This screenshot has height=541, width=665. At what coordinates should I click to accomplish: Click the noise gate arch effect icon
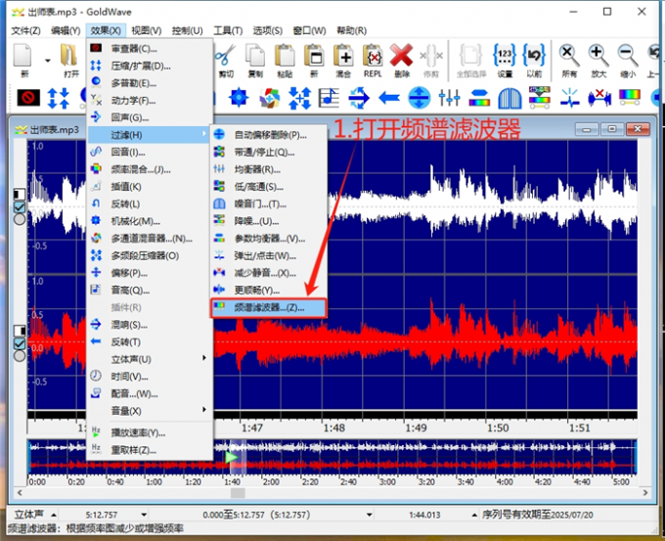pyautogui.click(x=510, y=98)
